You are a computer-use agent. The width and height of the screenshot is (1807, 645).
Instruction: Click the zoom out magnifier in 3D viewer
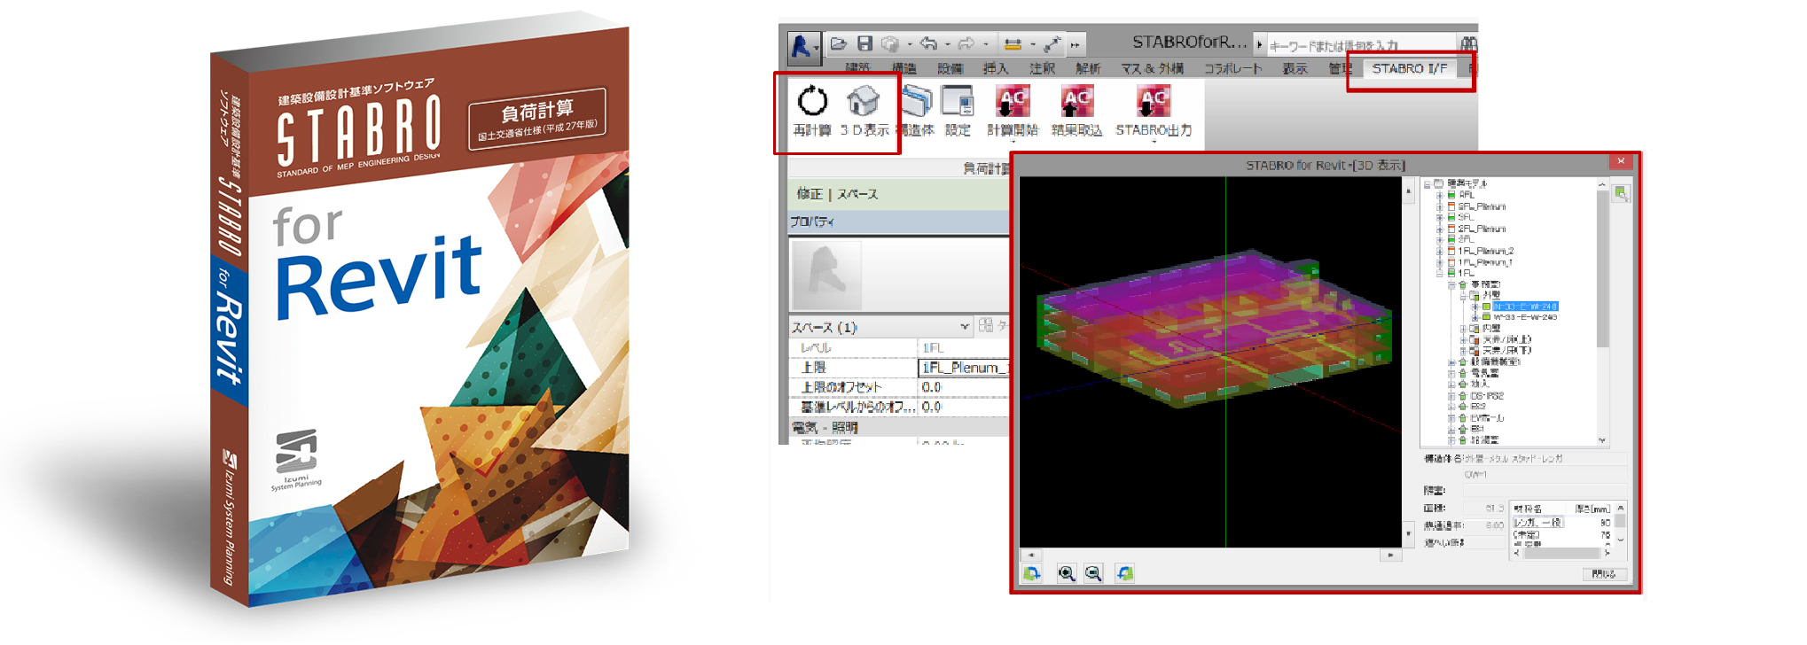click(x=1093, y=573)
